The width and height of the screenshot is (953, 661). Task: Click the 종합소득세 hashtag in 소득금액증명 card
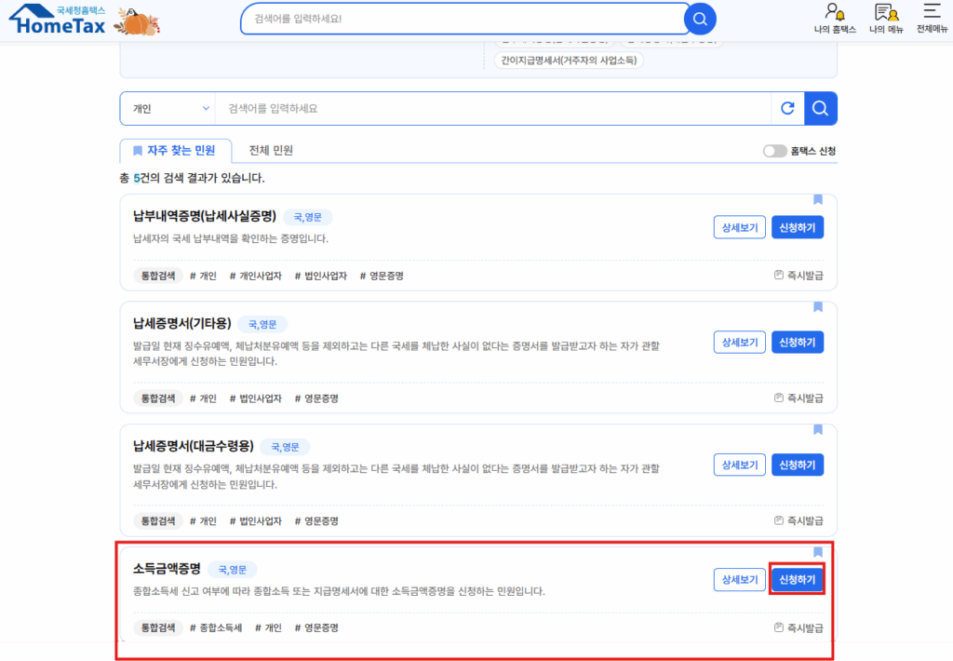click(x=216, y=627)
